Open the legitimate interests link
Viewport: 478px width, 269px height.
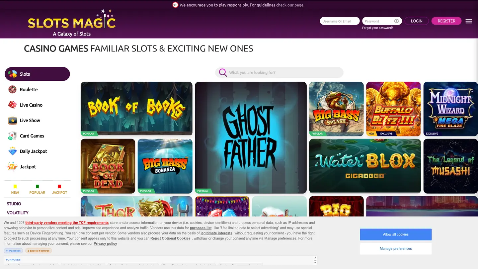point(216,233)
